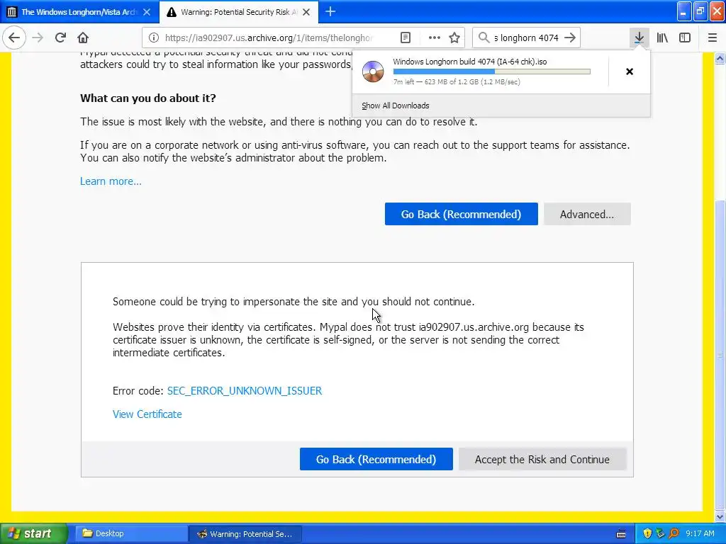Click the system clock showing 9:17 AM

[x=700, y=533]
